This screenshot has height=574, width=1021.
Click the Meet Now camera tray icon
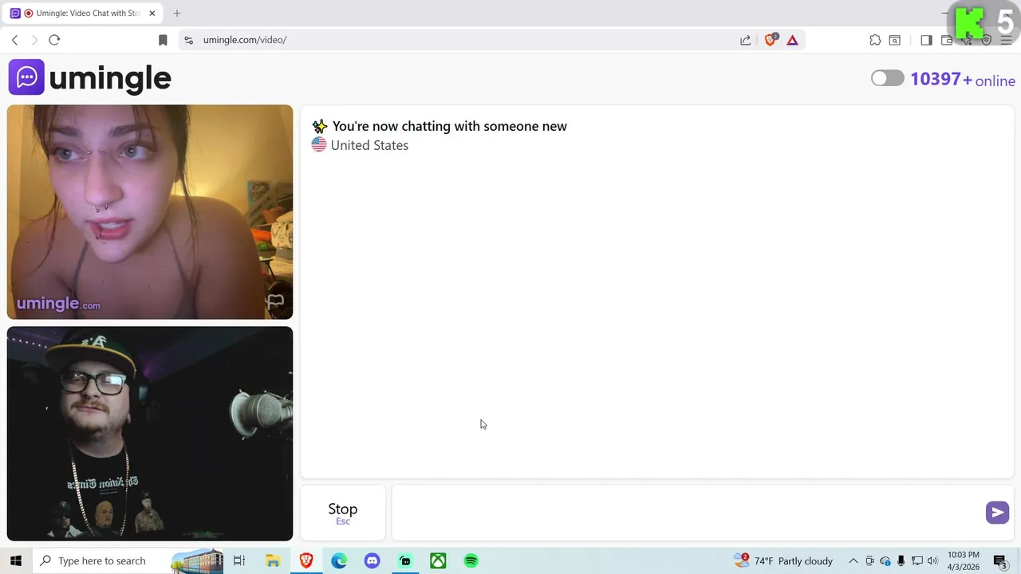(x=869, y=560)
